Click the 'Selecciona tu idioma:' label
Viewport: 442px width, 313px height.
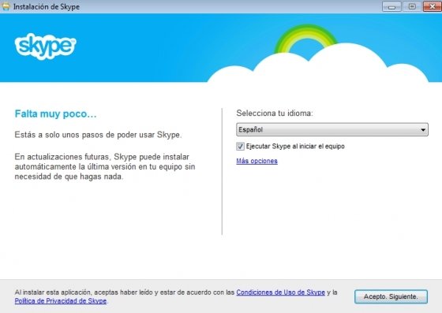click(275, 114)
